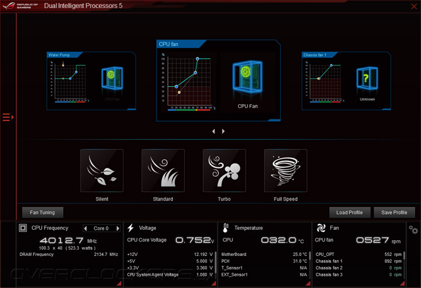Click the CPU Fan chassis image
The height and width of the screenshot is (288, 421).
click(x=247, y=77)
